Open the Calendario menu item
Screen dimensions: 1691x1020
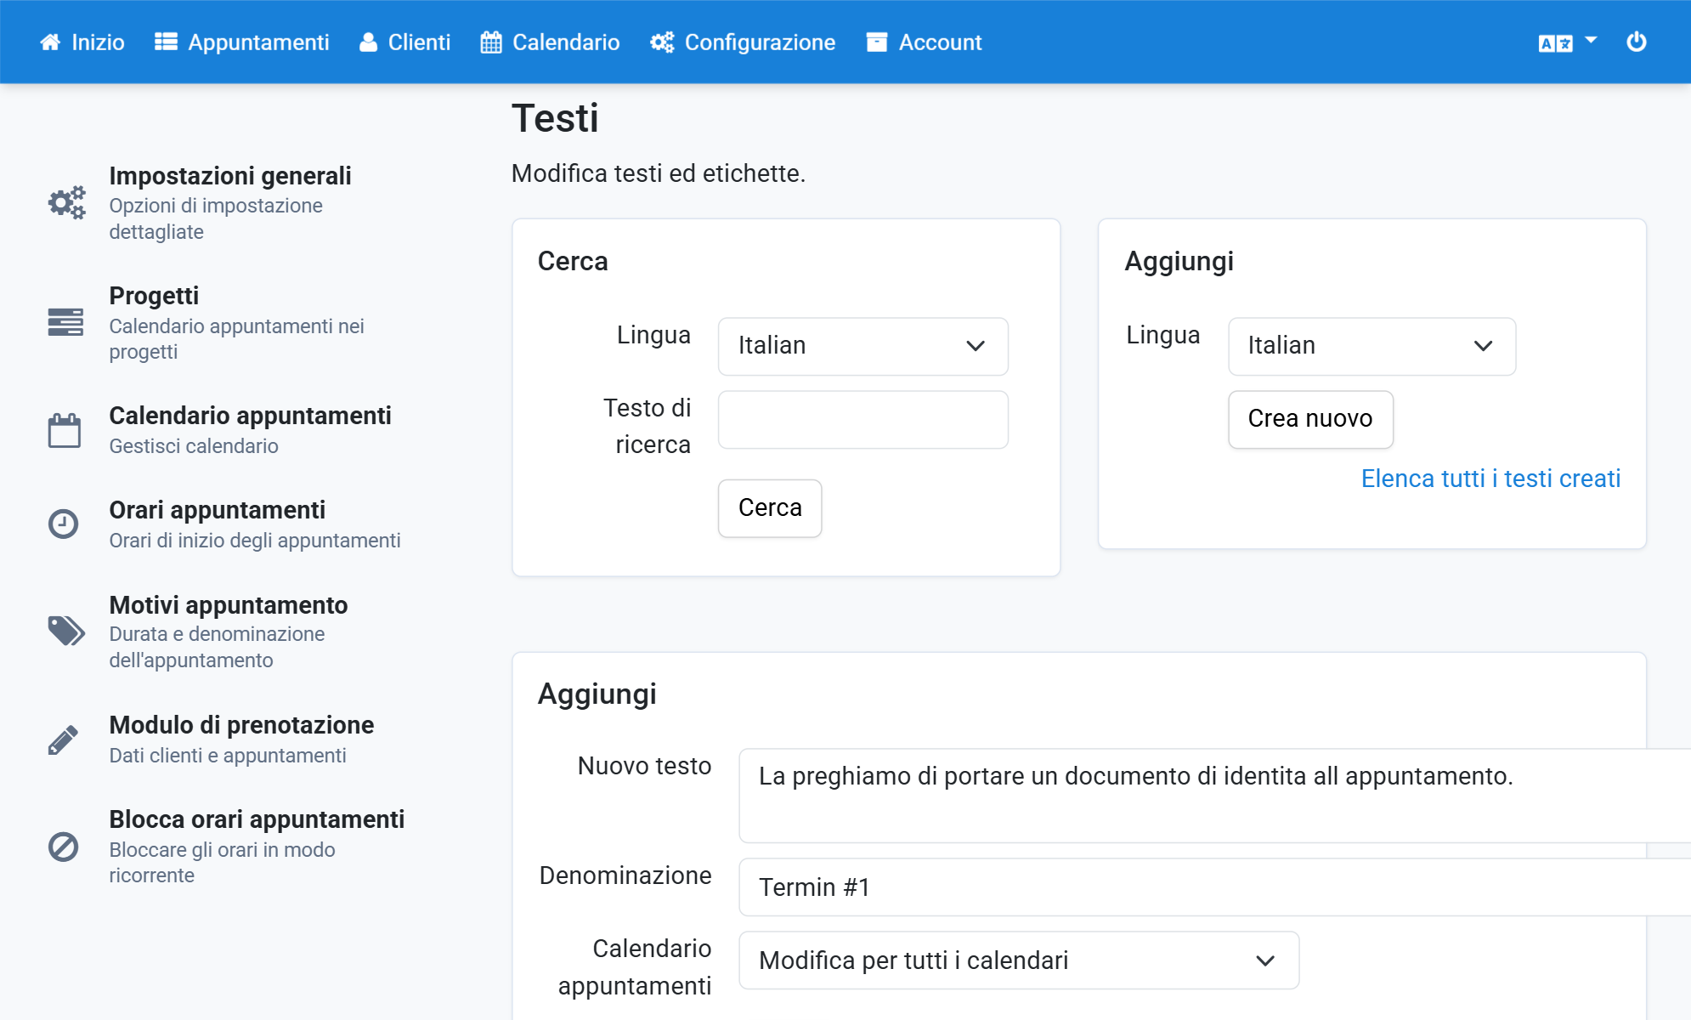coord(551,42)
